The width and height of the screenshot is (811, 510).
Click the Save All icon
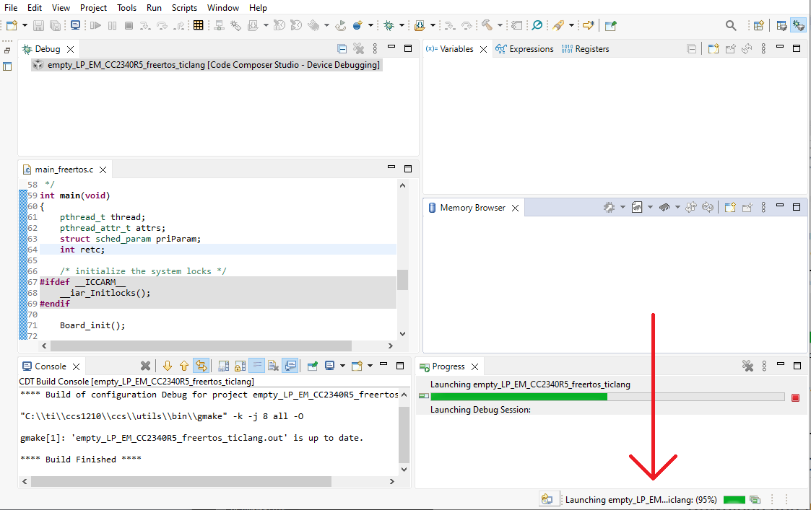(54, 25)
